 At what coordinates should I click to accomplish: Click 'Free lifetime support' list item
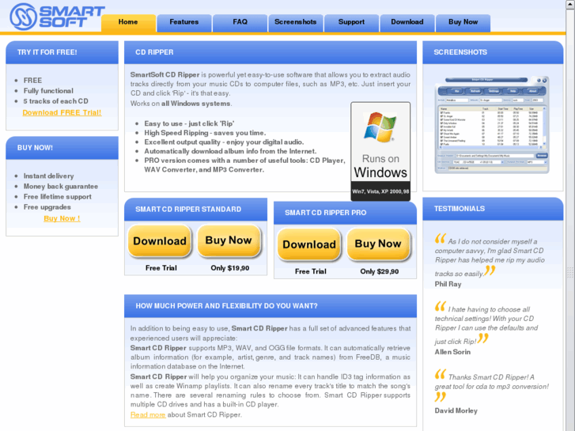tap(58, 197)
